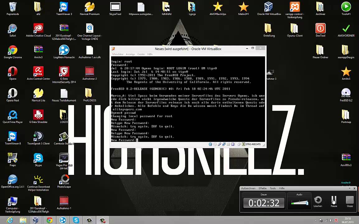The width and height of the screenshot is (359, 224).
Task: Open Skype from the taskbar
Action: click(76, 220)
